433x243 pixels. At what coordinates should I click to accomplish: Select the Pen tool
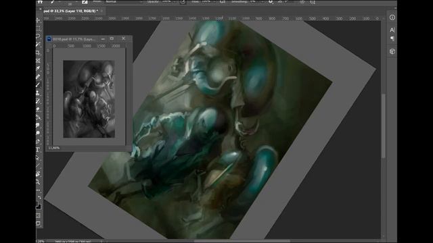click(38, 142)
